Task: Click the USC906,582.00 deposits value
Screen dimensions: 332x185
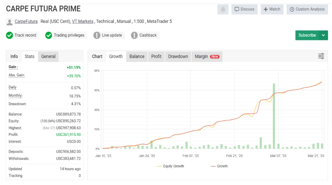Action: [x=68, y=152]
